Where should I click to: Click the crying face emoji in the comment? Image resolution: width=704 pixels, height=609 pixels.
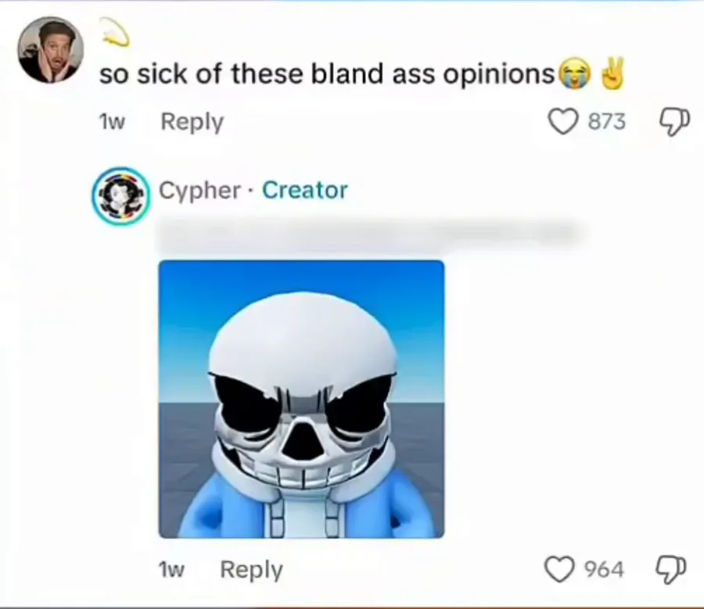573,74
